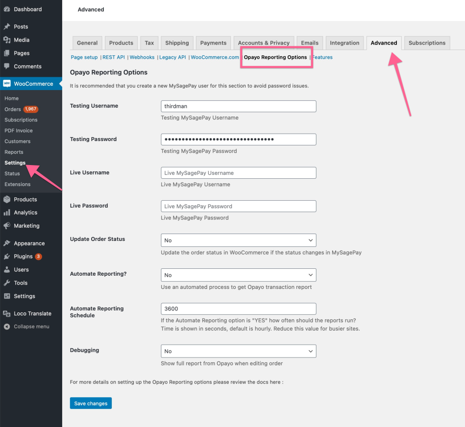
Task: Select Opayo Reporting Options section link
Action: (x=275, y=57)
